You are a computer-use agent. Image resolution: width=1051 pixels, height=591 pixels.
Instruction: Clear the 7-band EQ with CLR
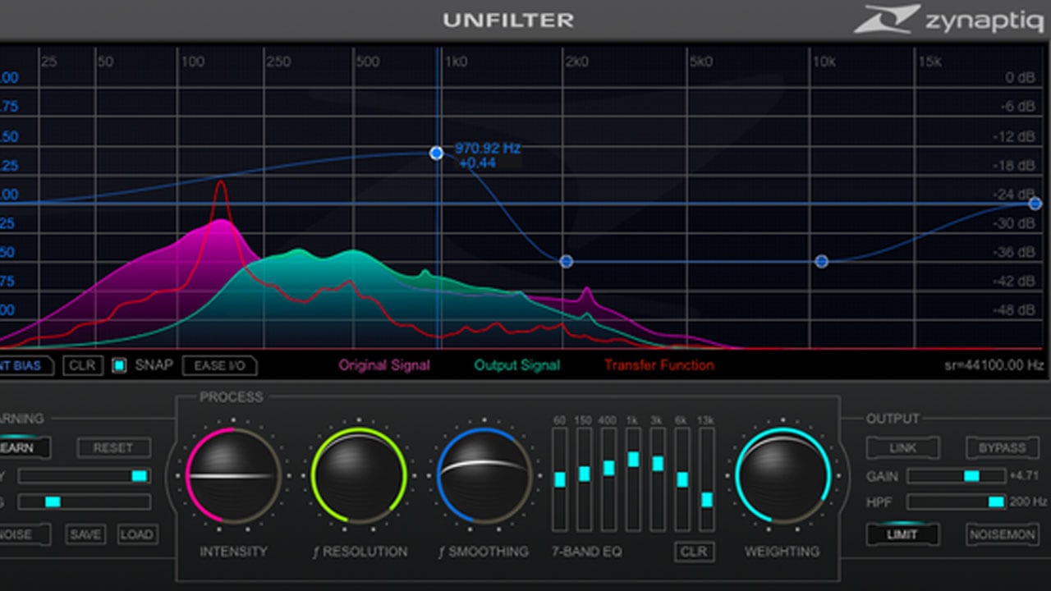click(x=694, y=552)
